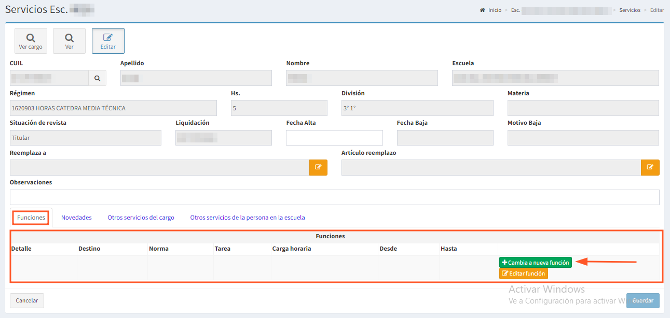670x318 pixels.
Task: View Otros servicios de la persona tab
Action: tap(248, 218)
